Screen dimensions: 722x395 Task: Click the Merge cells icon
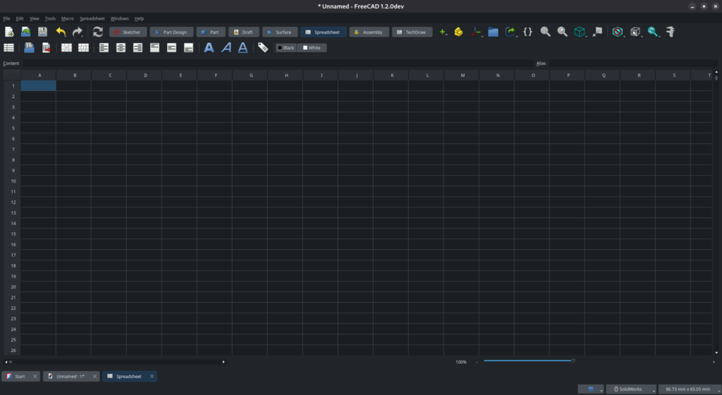click(x=66, y=48)
